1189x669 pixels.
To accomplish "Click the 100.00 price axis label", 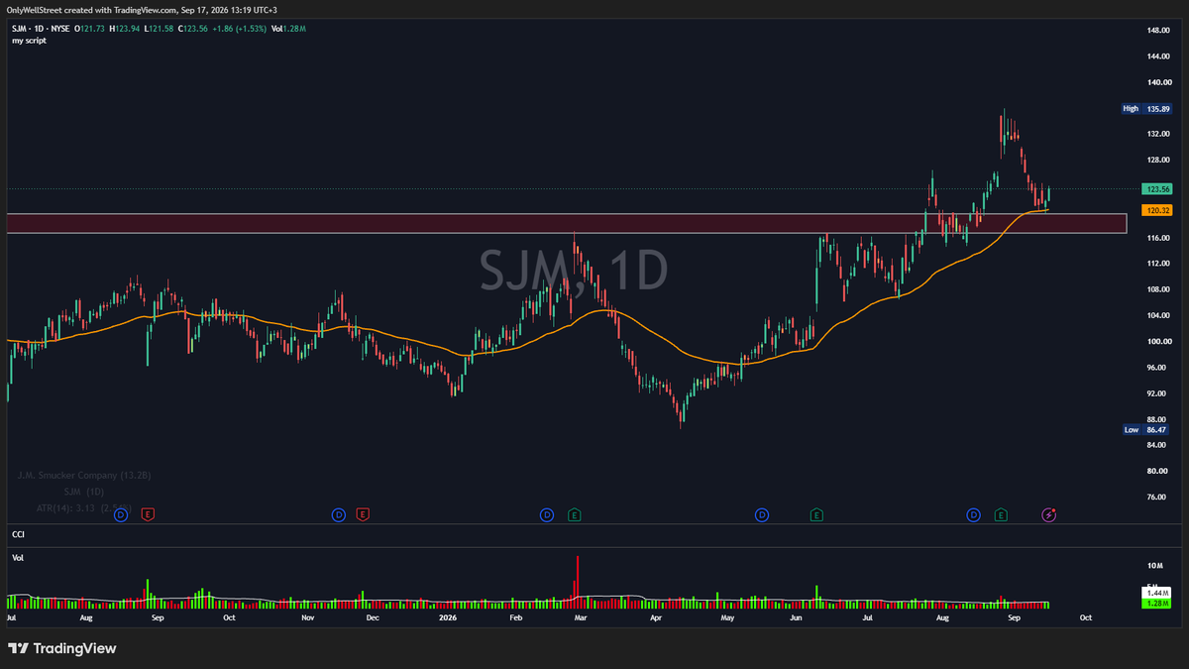I will pyautogui.click(x=1159, y=342).
